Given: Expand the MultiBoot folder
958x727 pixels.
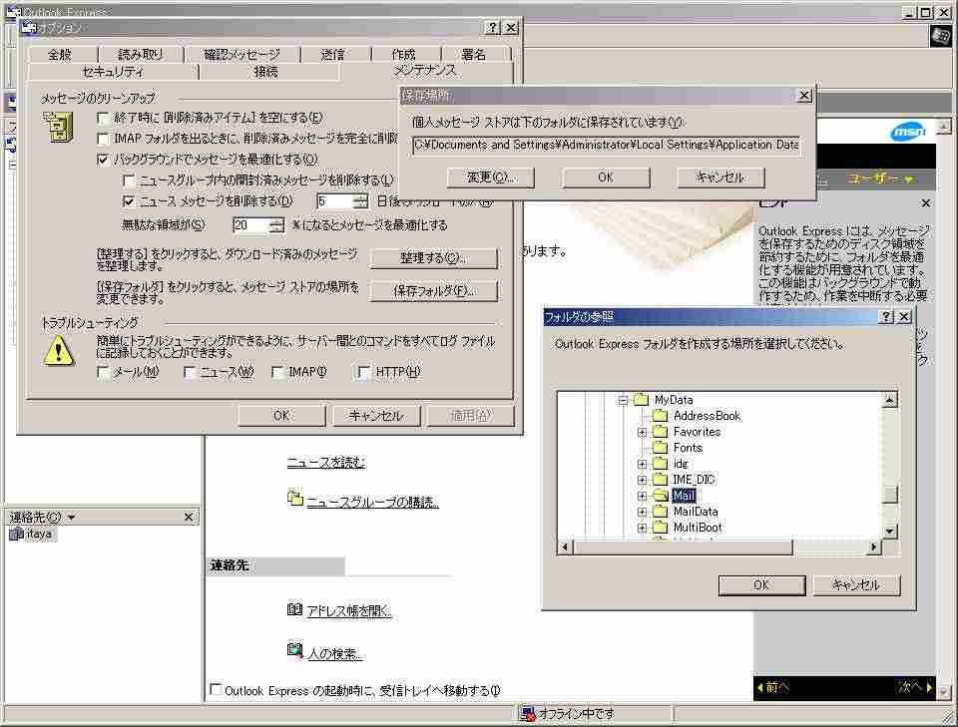Looking at the screenshot, I should tap(642, 528).
